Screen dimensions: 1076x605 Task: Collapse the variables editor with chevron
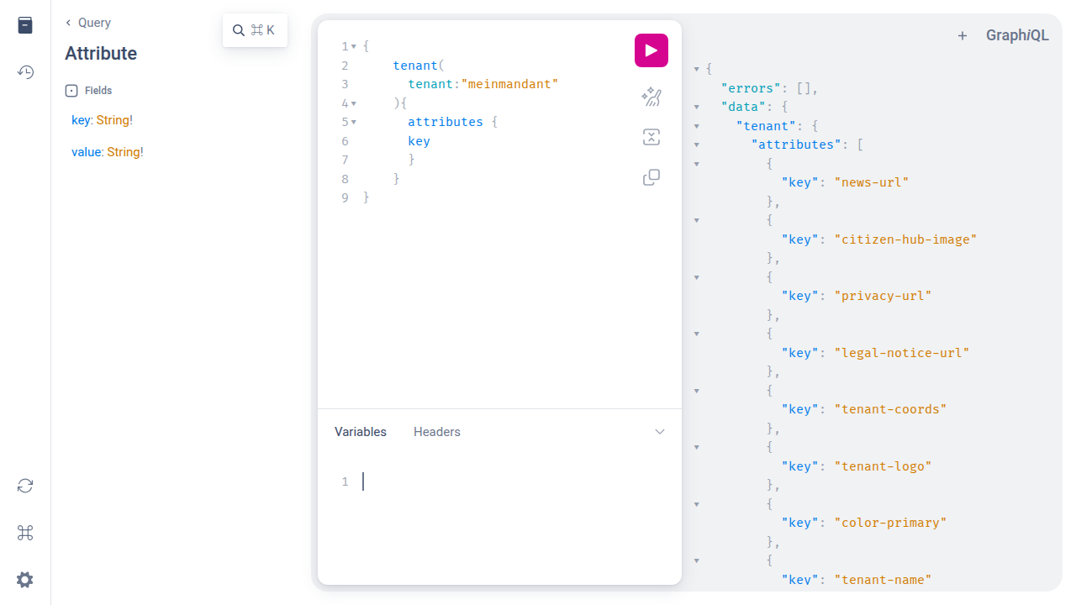tap(660, 432)
